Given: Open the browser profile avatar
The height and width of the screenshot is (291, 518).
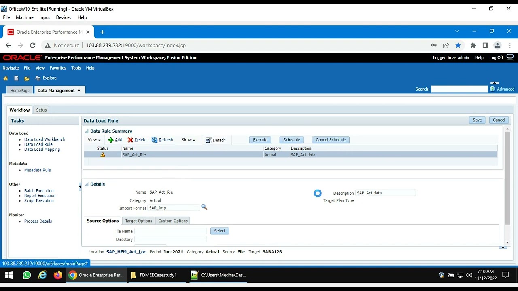Looking at the screenshot, I should pos(498,46).
